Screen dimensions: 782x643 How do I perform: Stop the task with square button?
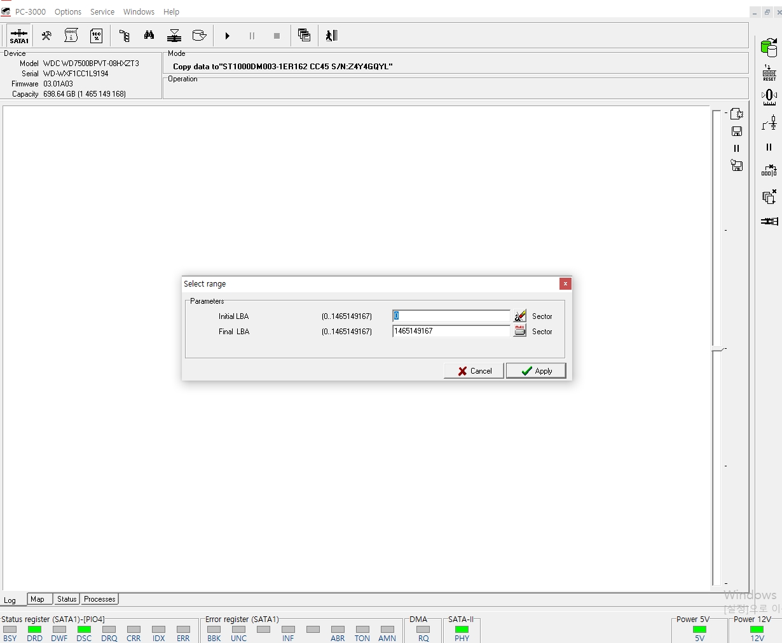(x=277, y=36)
